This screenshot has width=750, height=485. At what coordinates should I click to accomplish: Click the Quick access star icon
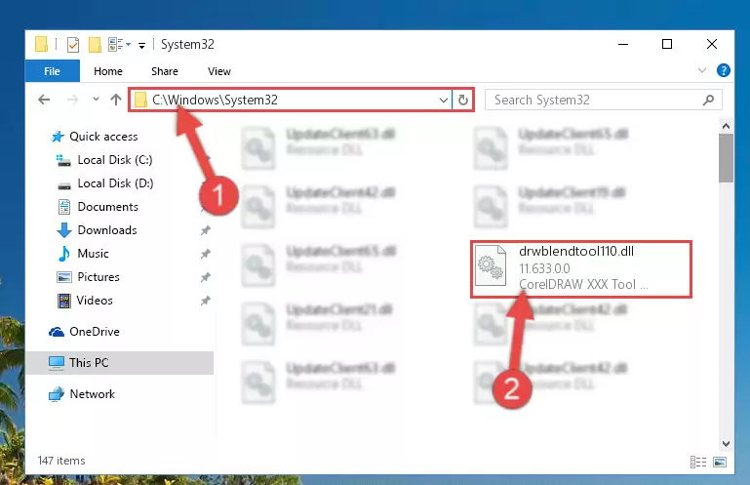(58, 137)
